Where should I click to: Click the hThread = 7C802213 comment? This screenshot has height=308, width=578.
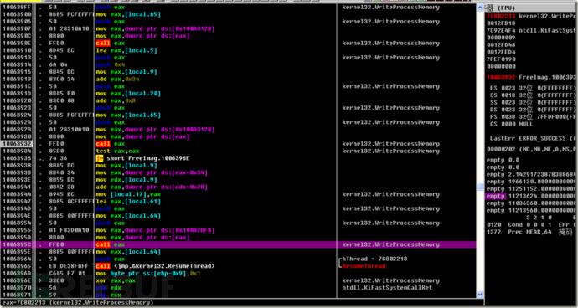click(x=375, y=259)
